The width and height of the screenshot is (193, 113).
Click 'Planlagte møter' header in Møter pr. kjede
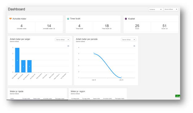point(60,99)
